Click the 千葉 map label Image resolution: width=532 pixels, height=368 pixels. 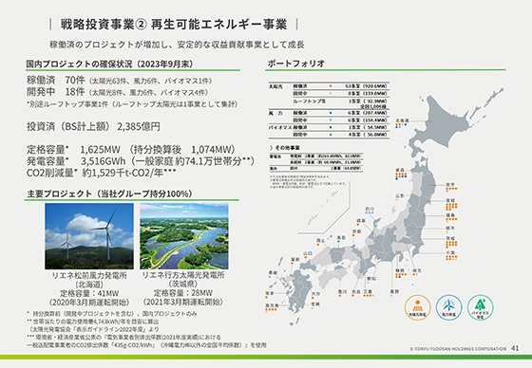click(450, 253)
